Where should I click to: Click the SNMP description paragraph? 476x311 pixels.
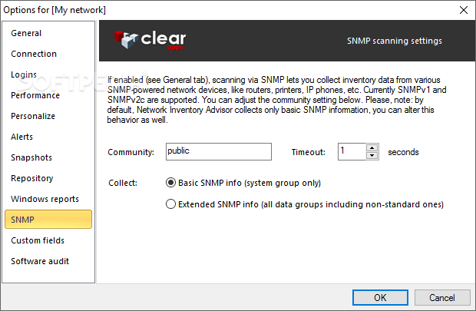click(276, 100)
